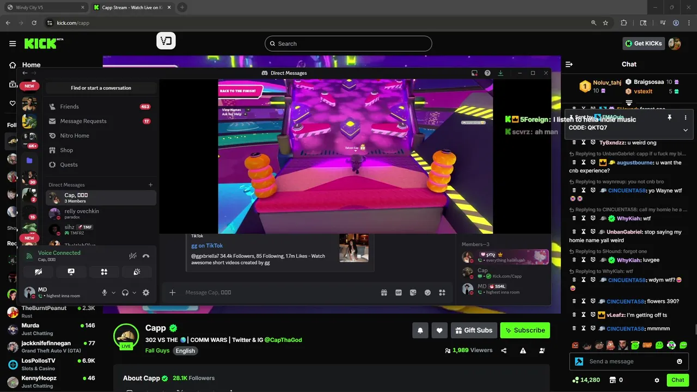The width and height of the screenshot is (697, 392).
Task: Open Chrome three-dot menu
Action: click(x=689, y=23)
